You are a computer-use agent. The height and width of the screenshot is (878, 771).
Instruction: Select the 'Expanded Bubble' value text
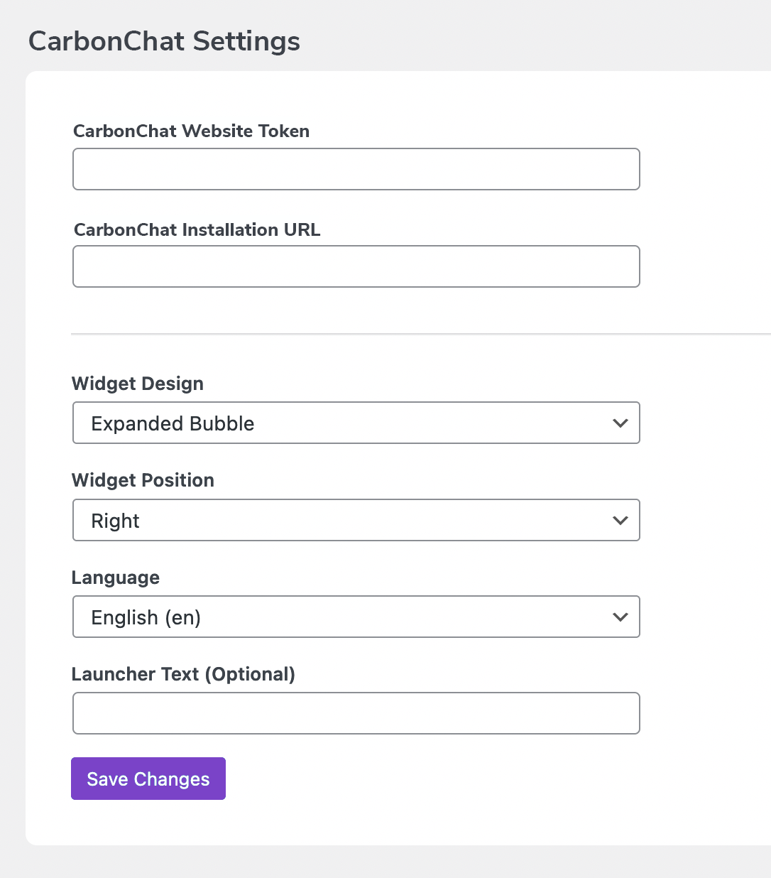click(x=173, y=423)
